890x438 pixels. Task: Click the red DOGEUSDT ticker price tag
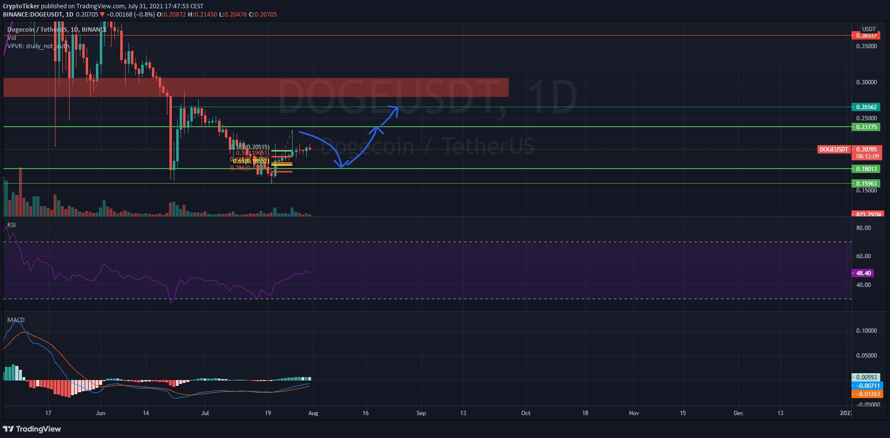coord(834,150)
